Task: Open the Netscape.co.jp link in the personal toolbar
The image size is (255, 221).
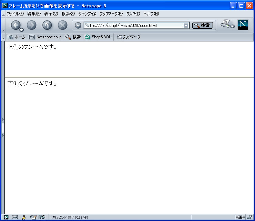Action: [x=45, y=37]
